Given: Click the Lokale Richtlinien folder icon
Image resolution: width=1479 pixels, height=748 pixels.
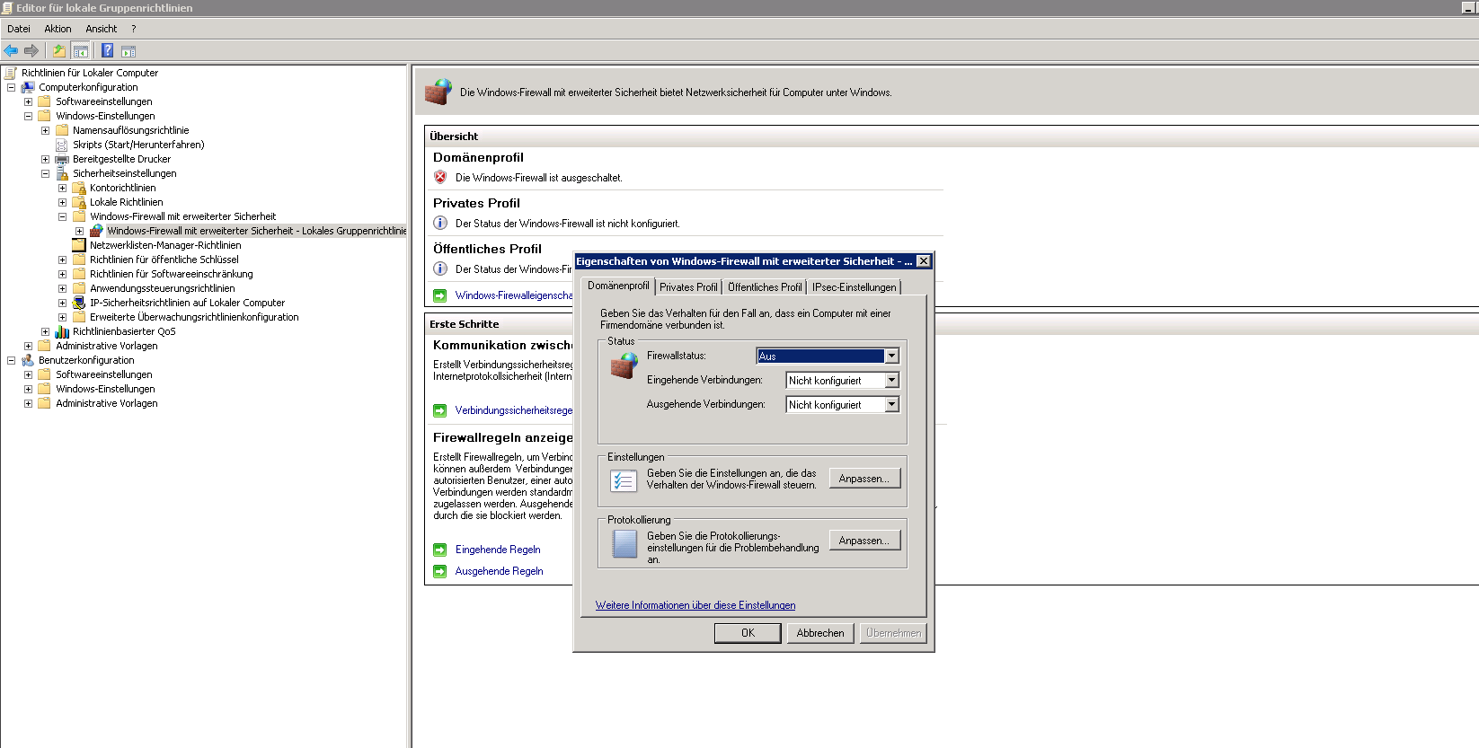Looking at the screenshot, I should (79, 202).
